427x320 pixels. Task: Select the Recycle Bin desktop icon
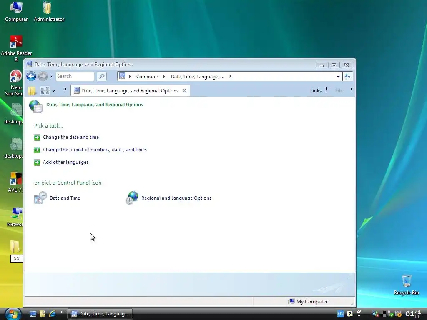407,285
